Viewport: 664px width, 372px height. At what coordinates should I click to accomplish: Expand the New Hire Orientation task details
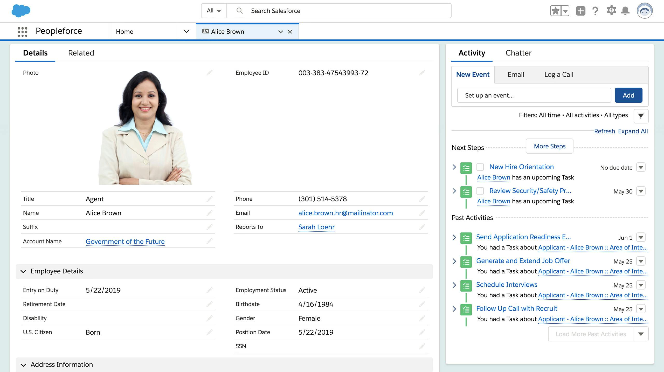pyautogui.click(x=454, y=167)
